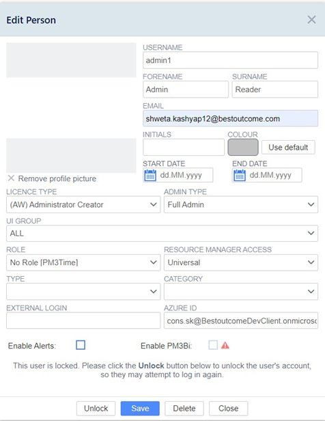325x421 pixels.
Task: Open the Role dropdown showing No Role
Action: pos(83,262)
